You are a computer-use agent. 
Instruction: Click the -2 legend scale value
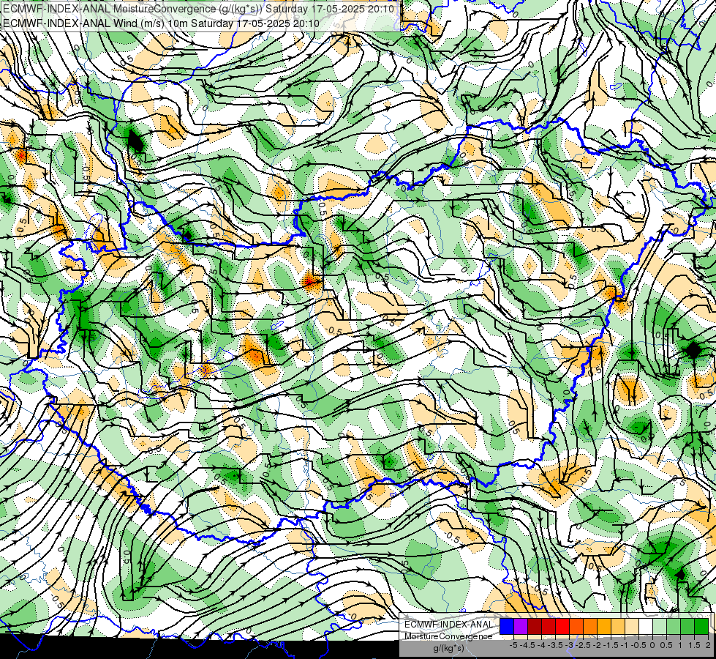coord(597,645)
